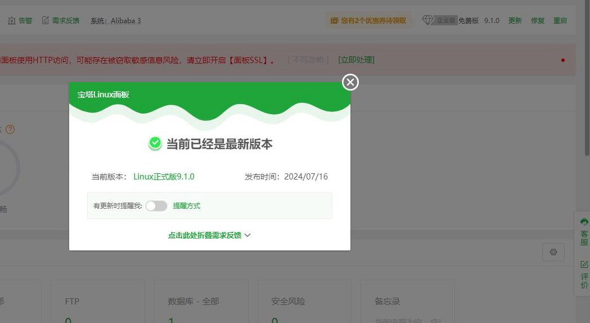Click the 免费版 edition label
The height and width of the screenshot is (323, 590).
pos(468,21)
